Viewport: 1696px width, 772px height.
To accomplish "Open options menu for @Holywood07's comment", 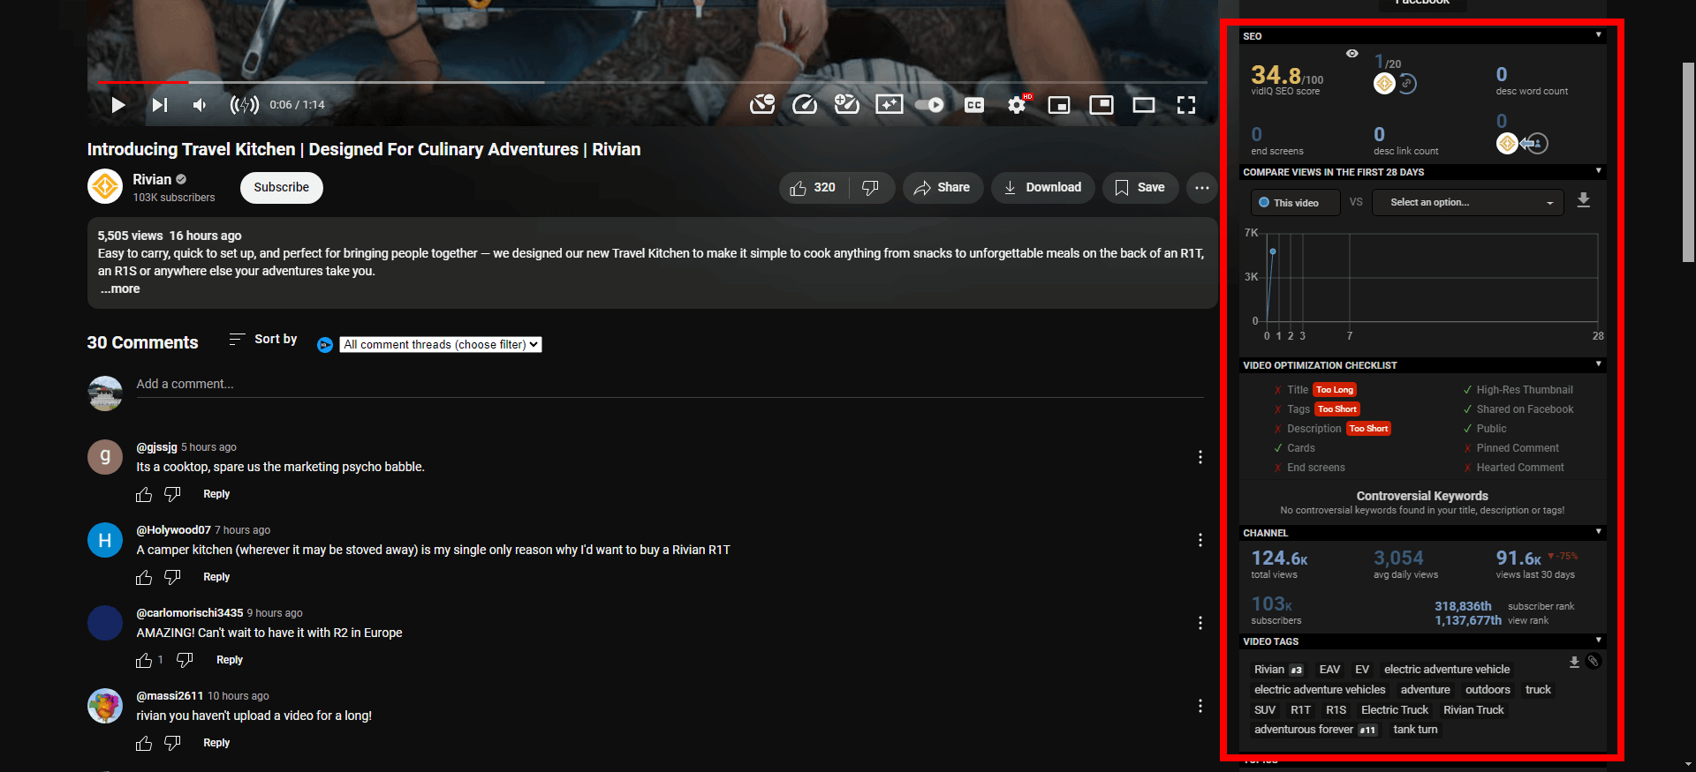I will click(1200, 540).
